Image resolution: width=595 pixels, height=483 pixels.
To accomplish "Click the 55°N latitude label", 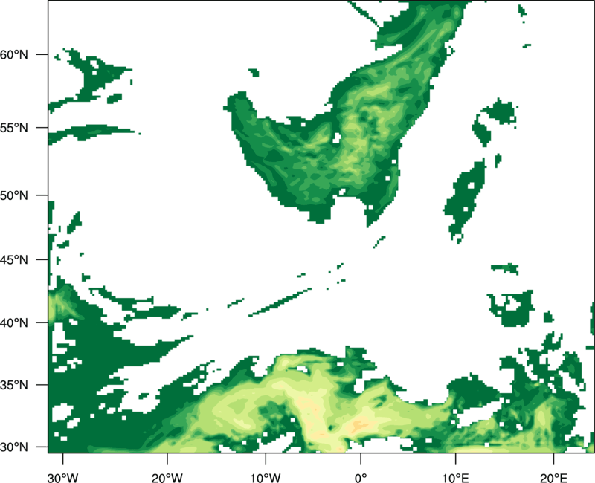I will coord(14,128).
